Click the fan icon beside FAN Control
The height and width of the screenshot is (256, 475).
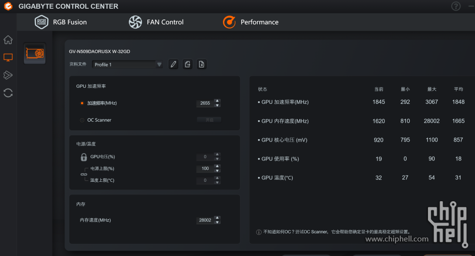tap(135, 22)
